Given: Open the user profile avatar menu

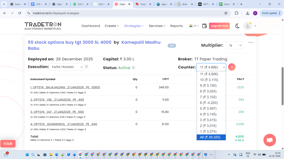Looking at the screenshot, I should 247,26.
